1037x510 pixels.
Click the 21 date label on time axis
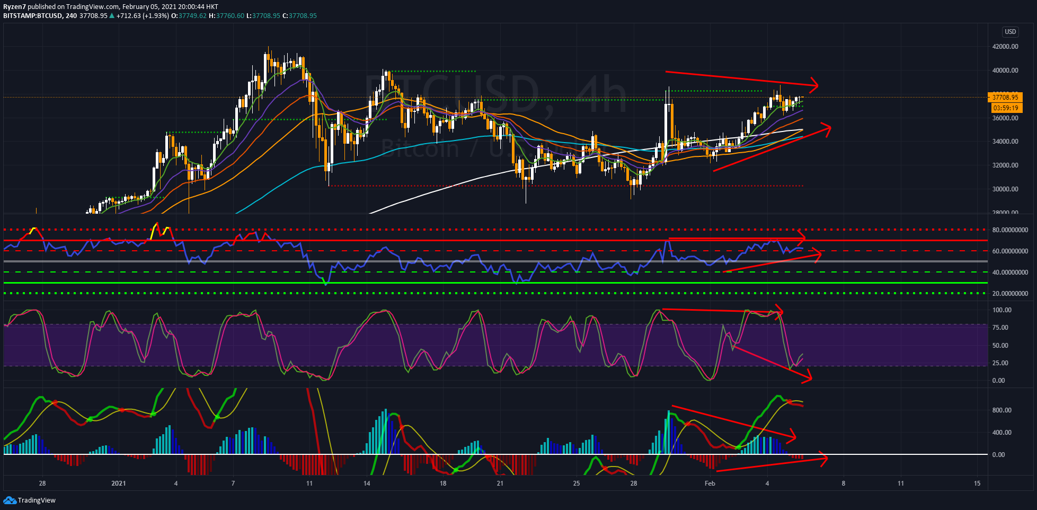[500, 483]
